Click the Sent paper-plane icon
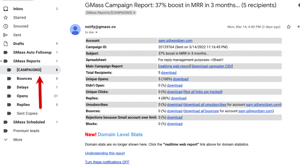The height and width of the screenshot is (167, 300). (x=6, y=35)
